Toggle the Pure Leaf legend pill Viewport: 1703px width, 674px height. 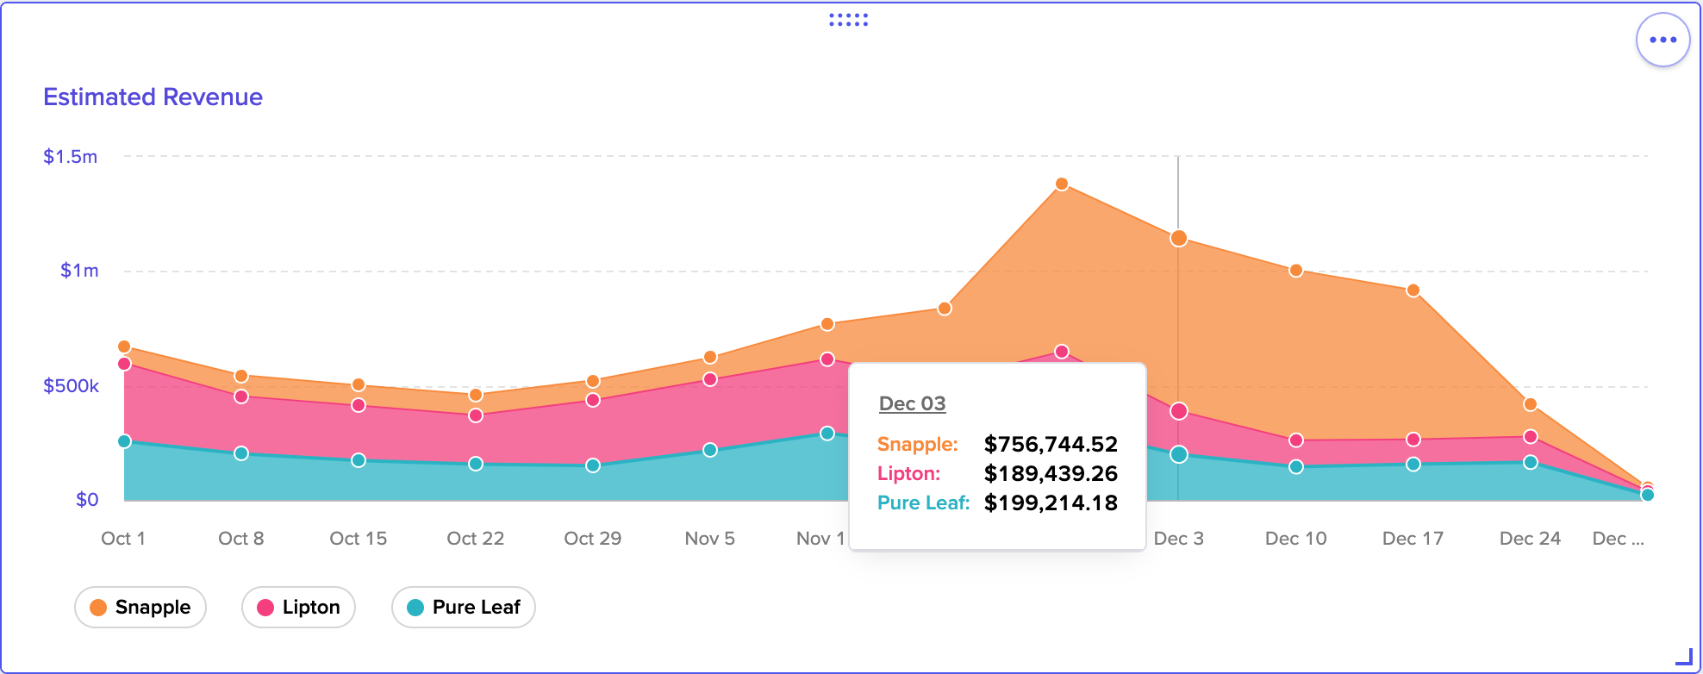464,607
